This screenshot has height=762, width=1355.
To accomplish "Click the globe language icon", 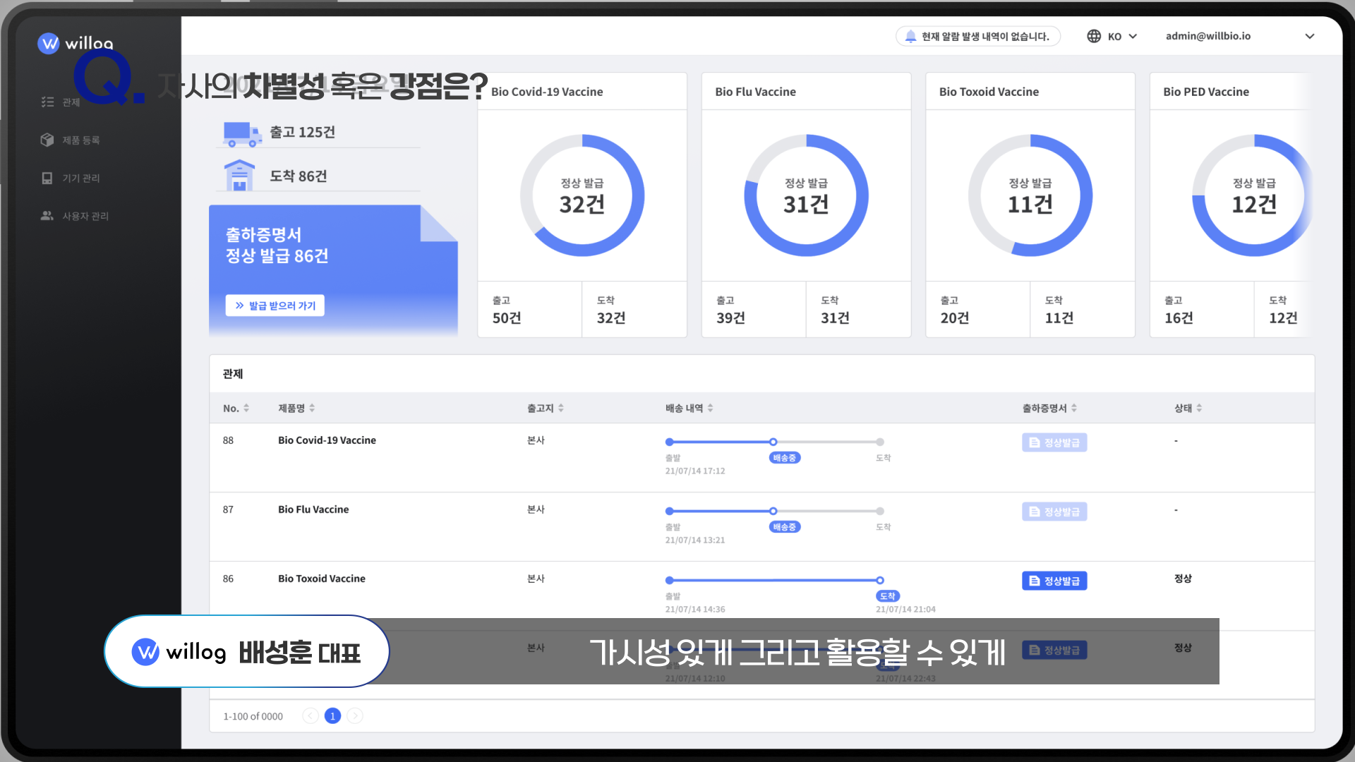I will click(1094, 36).
